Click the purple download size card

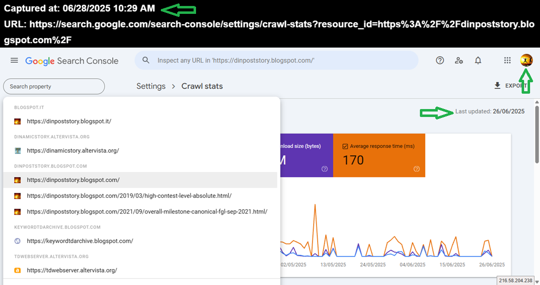(x=307, y=156)
